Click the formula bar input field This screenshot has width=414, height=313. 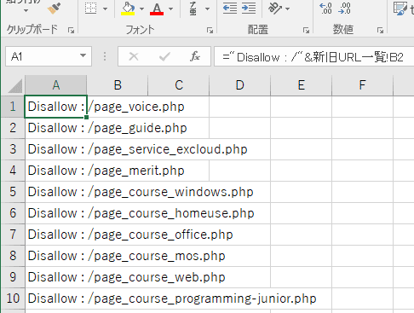(313, 56)
